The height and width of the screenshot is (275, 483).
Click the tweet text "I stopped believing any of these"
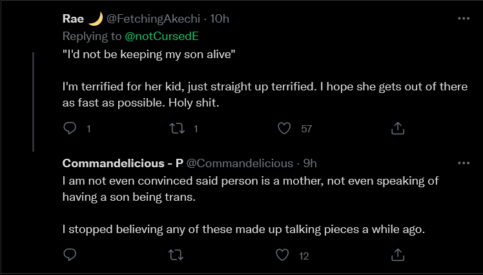(x=243, y=229)
